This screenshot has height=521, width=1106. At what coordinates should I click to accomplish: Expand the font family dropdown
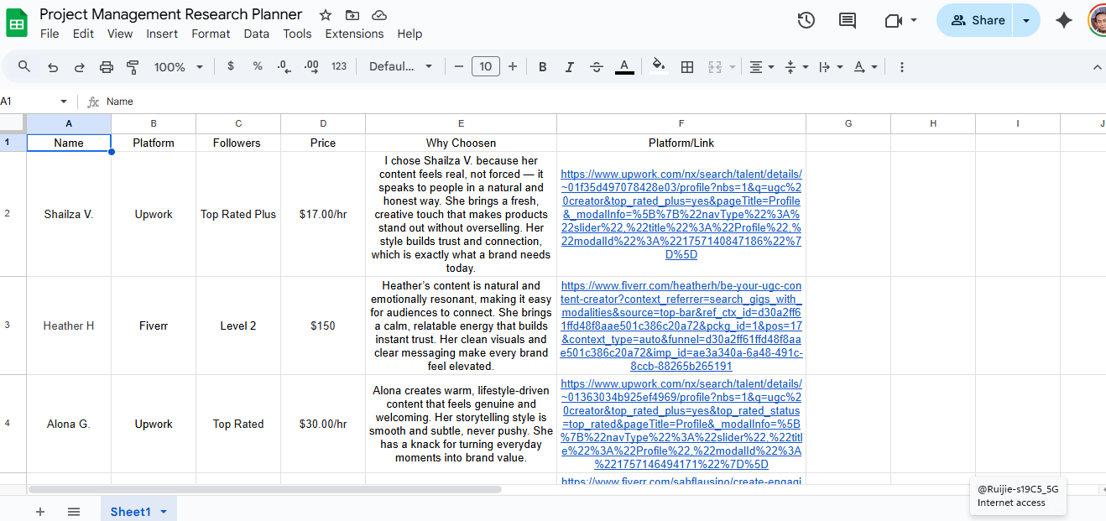point(401,67)
